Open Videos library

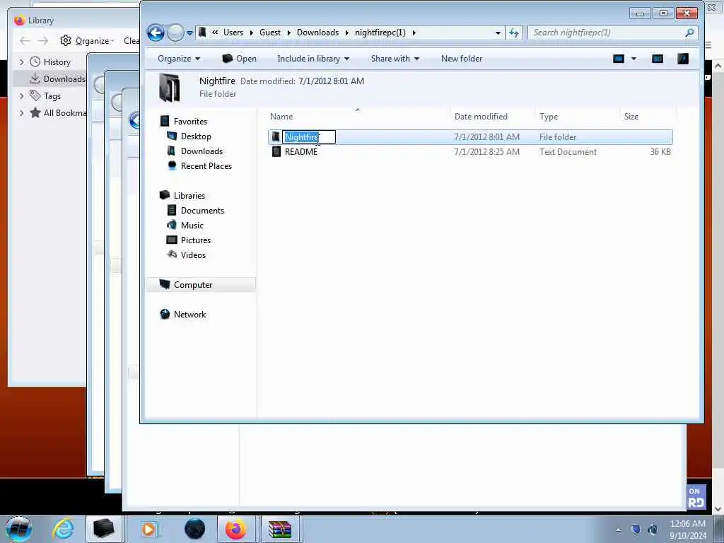click(x=193, y=255)
